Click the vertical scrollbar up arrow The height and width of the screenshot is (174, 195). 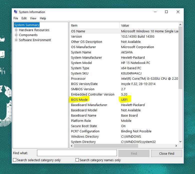pos(180,25)
